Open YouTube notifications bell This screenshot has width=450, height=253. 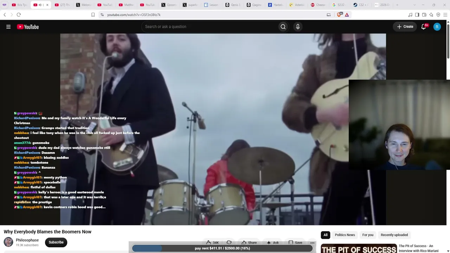[424, 27]
